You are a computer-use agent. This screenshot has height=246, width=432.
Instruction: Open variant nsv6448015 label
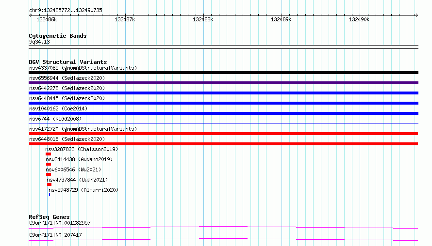pos(67,139)
